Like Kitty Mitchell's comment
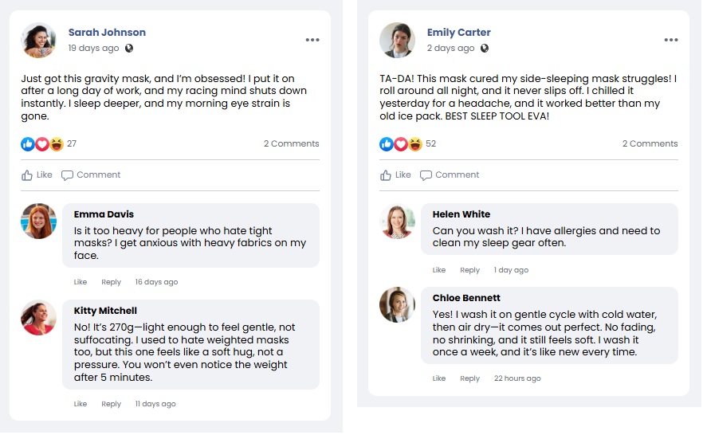Viewport: 703px width, 435px height. (x=81, y=404)
